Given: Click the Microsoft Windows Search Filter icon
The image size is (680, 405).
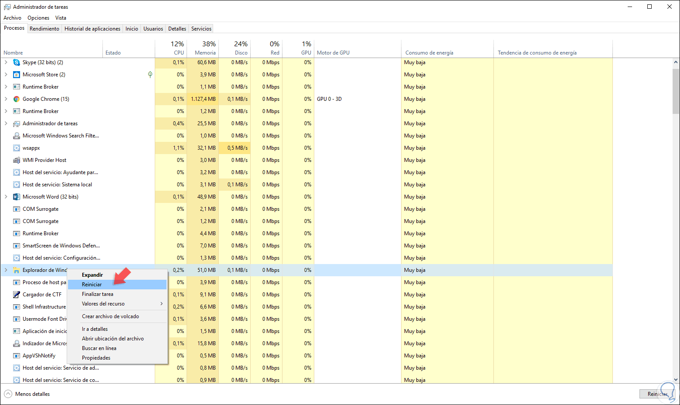Looking at the screenshot, I should point(17,136).
